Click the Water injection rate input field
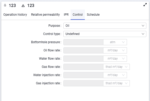 [83, 75]
